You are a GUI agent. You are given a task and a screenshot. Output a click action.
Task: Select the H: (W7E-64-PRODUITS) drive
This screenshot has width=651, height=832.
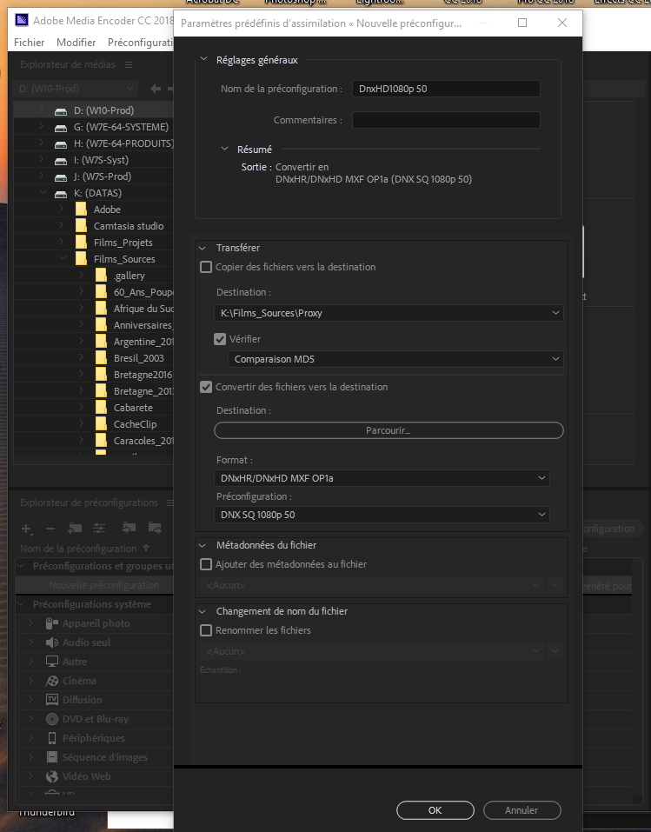pos(123,143)
